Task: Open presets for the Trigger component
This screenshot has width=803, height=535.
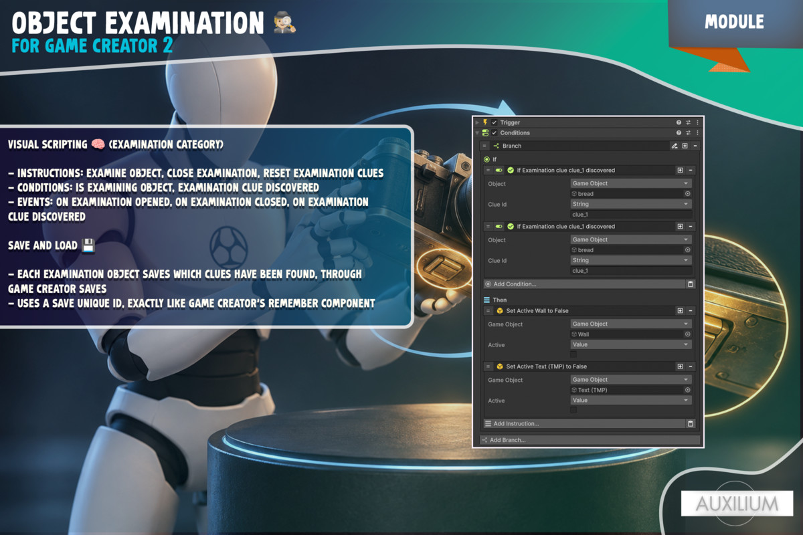Action: pos(688,122)
